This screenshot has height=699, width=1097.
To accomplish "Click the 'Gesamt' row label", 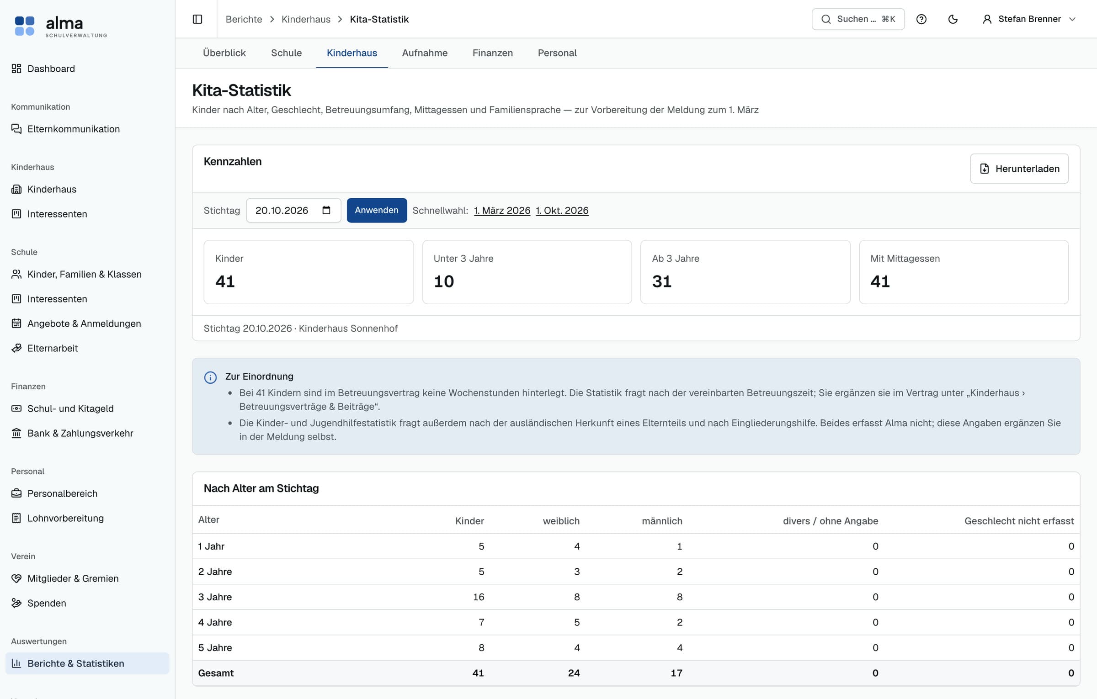I will click(x=216, y=673).
